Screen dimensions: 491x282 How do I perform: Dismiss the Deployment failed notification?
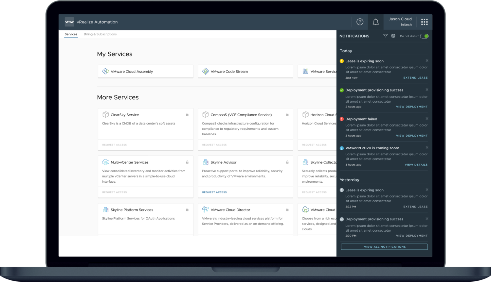point(427,119)
